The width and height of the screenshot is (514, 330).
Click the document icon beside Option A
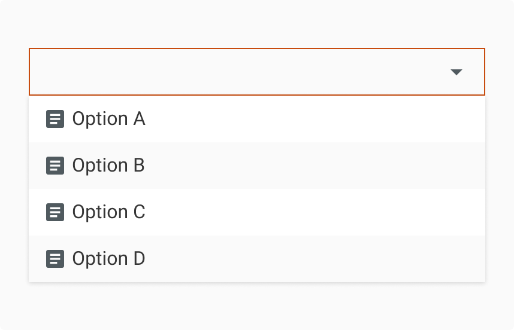click(55, 119)
